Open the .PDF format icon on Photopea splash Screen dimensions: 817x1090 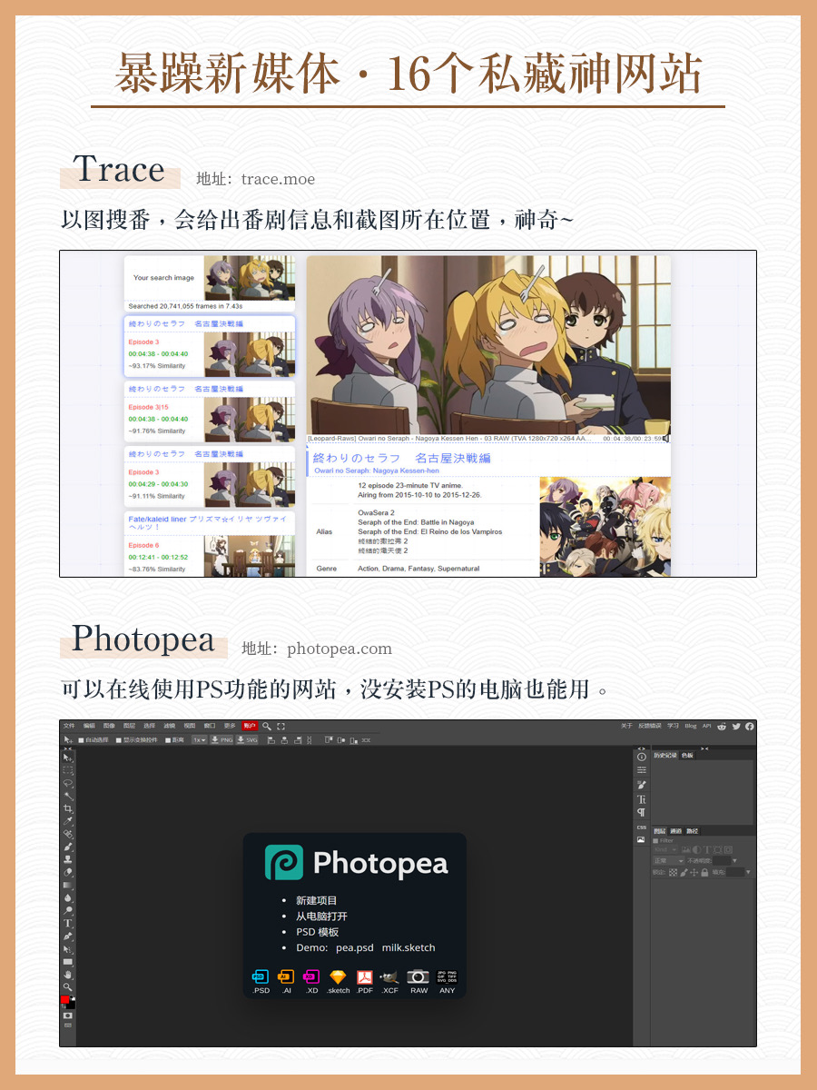coord(364,976)
